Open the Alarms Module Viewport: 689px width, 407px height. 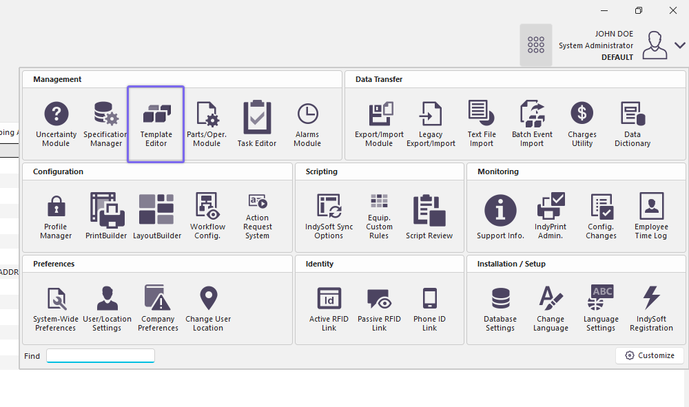pos(307,124)
